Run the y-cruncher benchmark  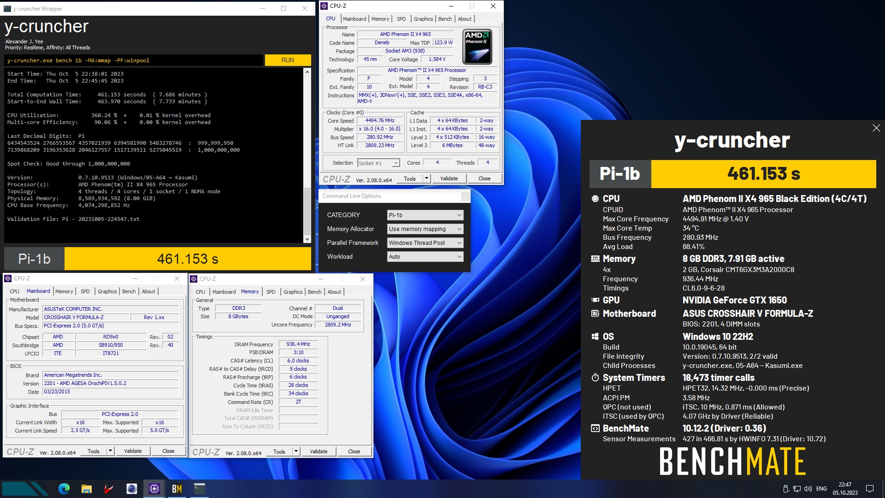288,60
